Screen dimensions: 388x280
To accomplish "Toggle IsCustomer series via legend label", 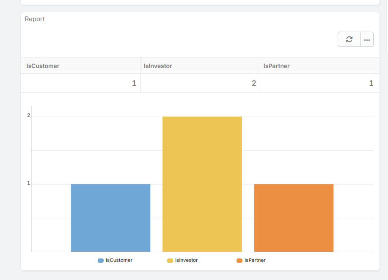I will click(119, 260).
